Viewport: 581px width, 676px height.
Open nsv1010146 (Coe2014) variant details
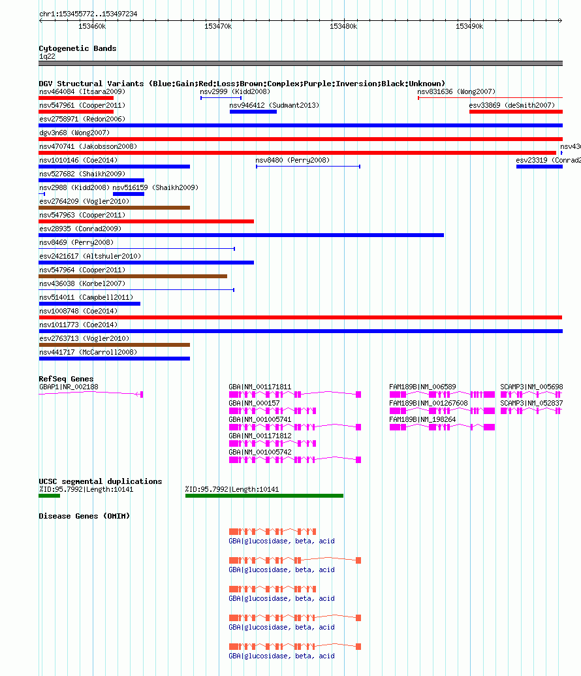pyautogui.click(x=114, y=167)
